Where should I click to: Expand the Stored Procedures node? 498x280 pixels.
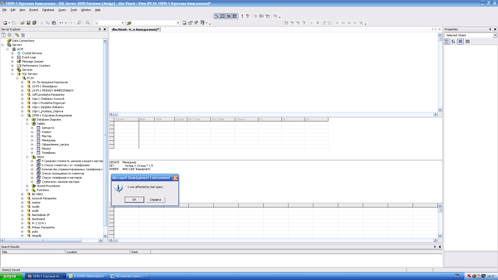pyautogui.click(x=27, y=186)
